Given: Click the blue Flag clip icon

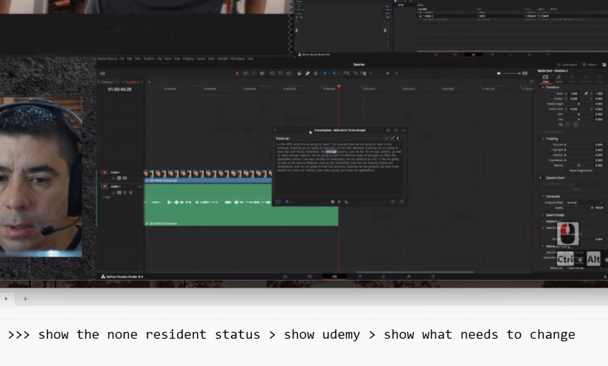Looking at the screenshot, I should [x=325, y=73].
